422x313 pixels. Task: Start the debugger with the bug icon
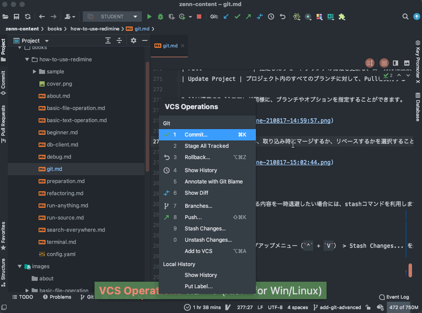160,16
